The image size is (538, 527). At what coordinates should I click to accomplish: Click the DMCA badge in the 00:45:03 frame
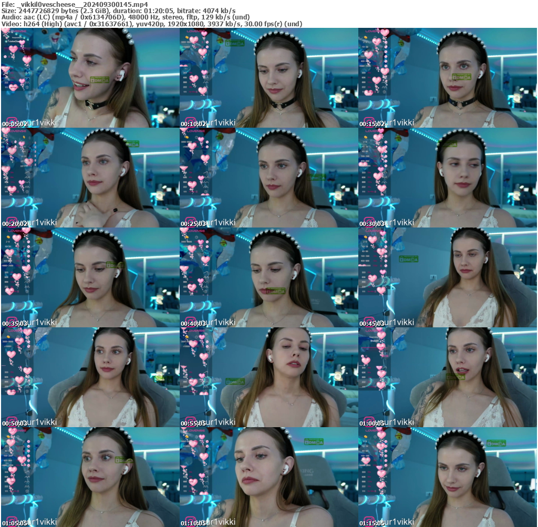[x=408, y=259]
